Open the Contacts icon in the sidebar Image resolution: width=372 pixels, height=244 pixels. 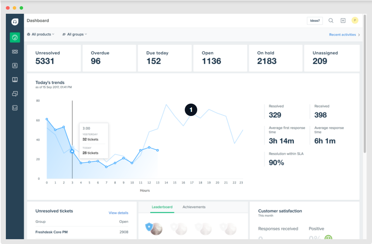pyautogui.click(x=15, y=65)
